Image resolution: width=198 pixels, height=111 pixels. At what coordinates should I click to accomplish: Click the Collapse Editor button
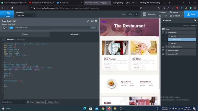(53, 102)
